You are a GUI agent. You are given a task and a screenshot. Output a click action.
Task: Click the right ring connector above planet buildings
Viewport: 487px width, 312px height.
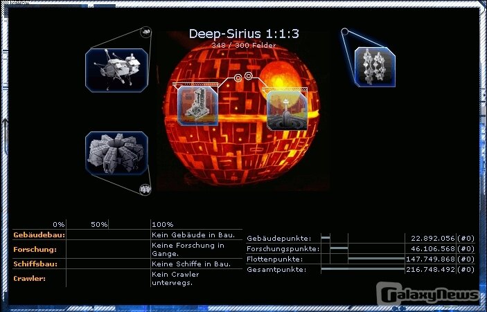coord(248,75)
